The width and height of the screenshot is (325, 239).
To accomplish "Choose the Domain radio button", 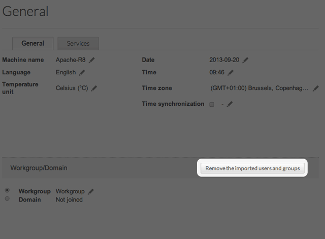I will 7,199.
